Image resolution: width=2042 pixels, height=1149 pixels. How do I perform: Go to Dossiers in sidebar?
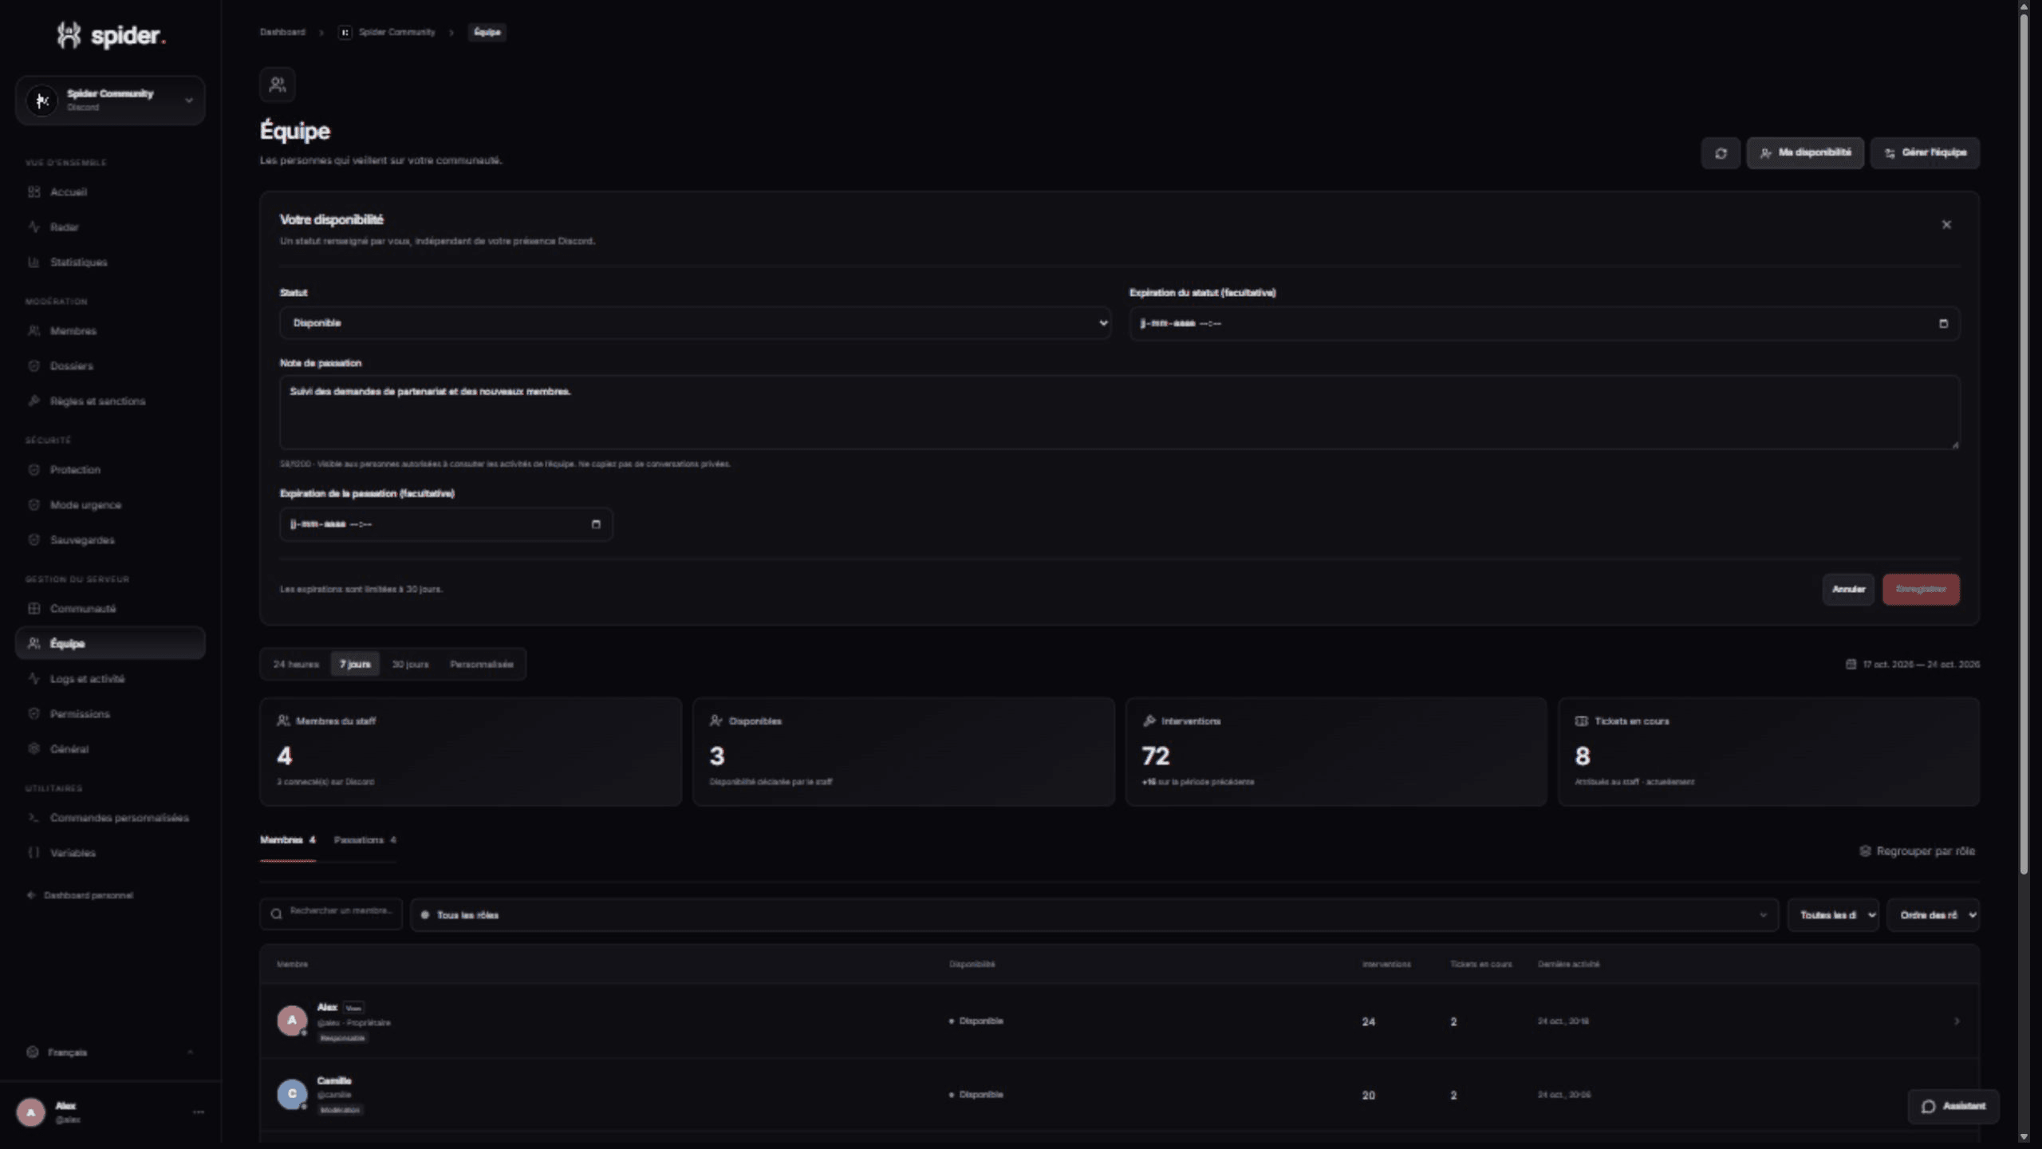[110, 365]
